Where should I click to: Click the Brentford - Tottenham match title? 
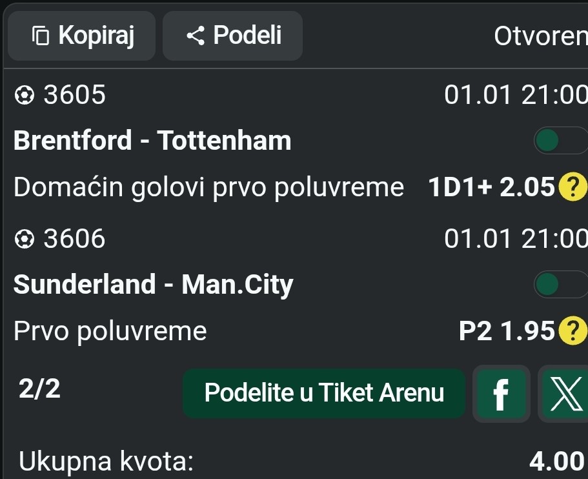pyautogui.click(x=152, y=141)
